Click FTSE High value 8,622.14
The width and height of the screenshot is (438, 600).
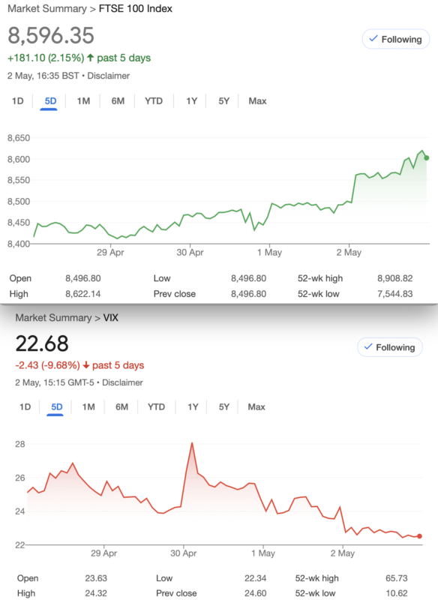coord(83,294)
